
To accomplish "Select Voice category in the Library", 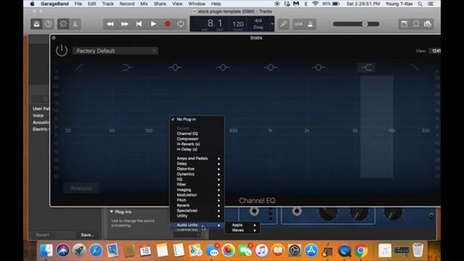I will coord(38,116).
